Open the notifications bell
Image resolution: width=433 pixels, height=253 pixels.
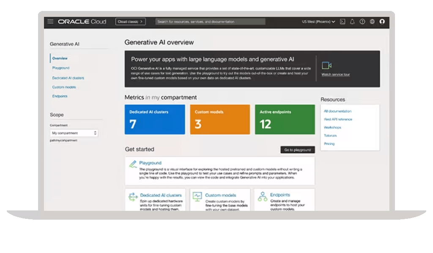[352, 22]
